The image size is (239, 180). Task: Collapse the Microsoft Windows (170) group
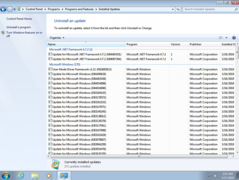pyautogui.click(x=65, y=64)
